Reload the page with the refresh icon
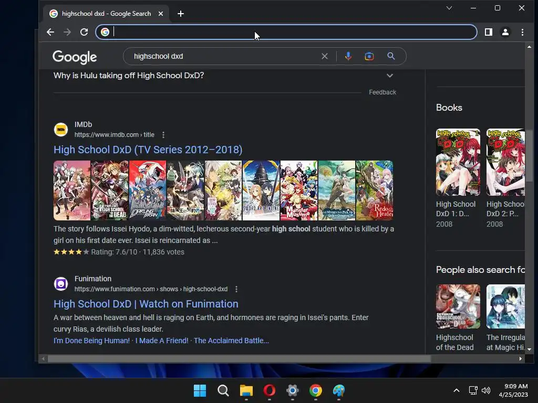This screenshot has height=403, width=538. pyautogui.click(x=84, y=32)
